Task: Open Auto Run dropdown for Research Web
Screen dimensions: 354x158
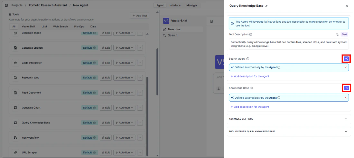Action: point(124,78)
